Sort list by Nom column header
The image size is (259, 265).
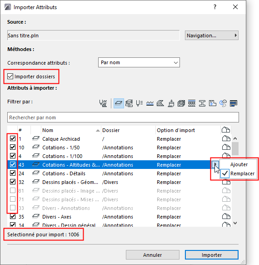71,130
